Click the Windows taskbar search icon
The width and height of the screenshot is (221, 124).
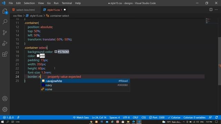(8, 122)
